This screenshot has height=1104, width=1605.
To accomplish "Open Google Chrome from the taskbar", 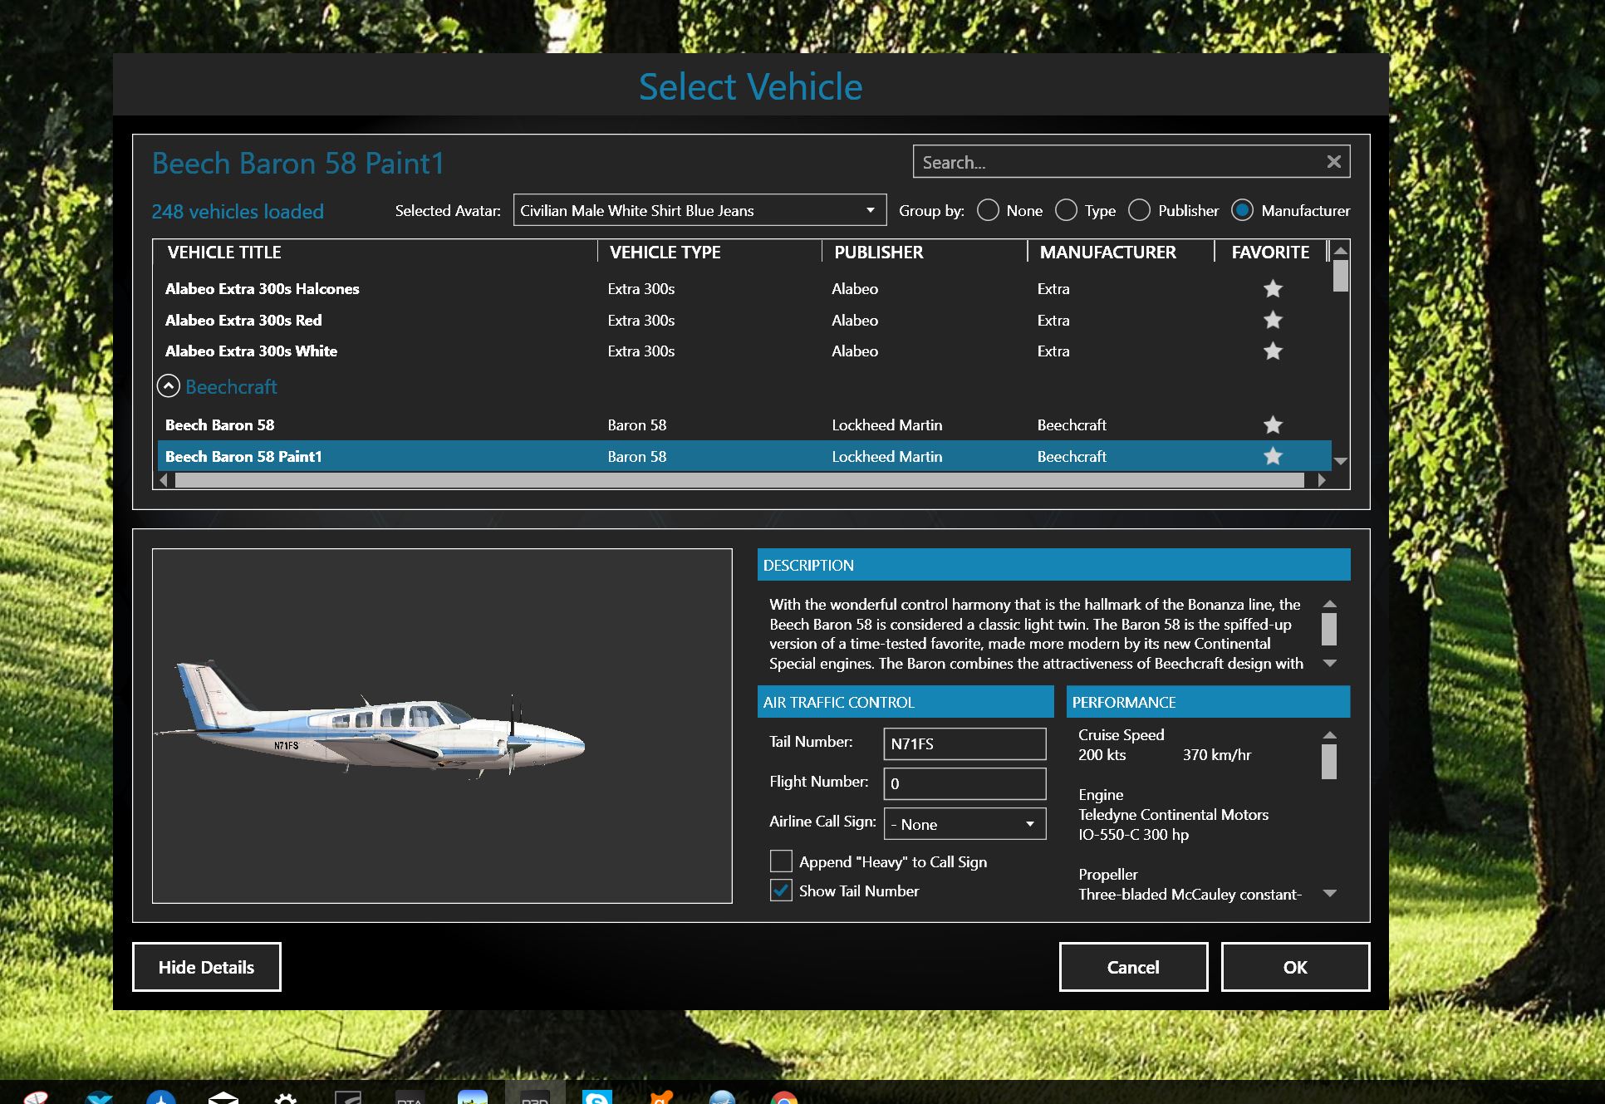I will coord(783,1097).
